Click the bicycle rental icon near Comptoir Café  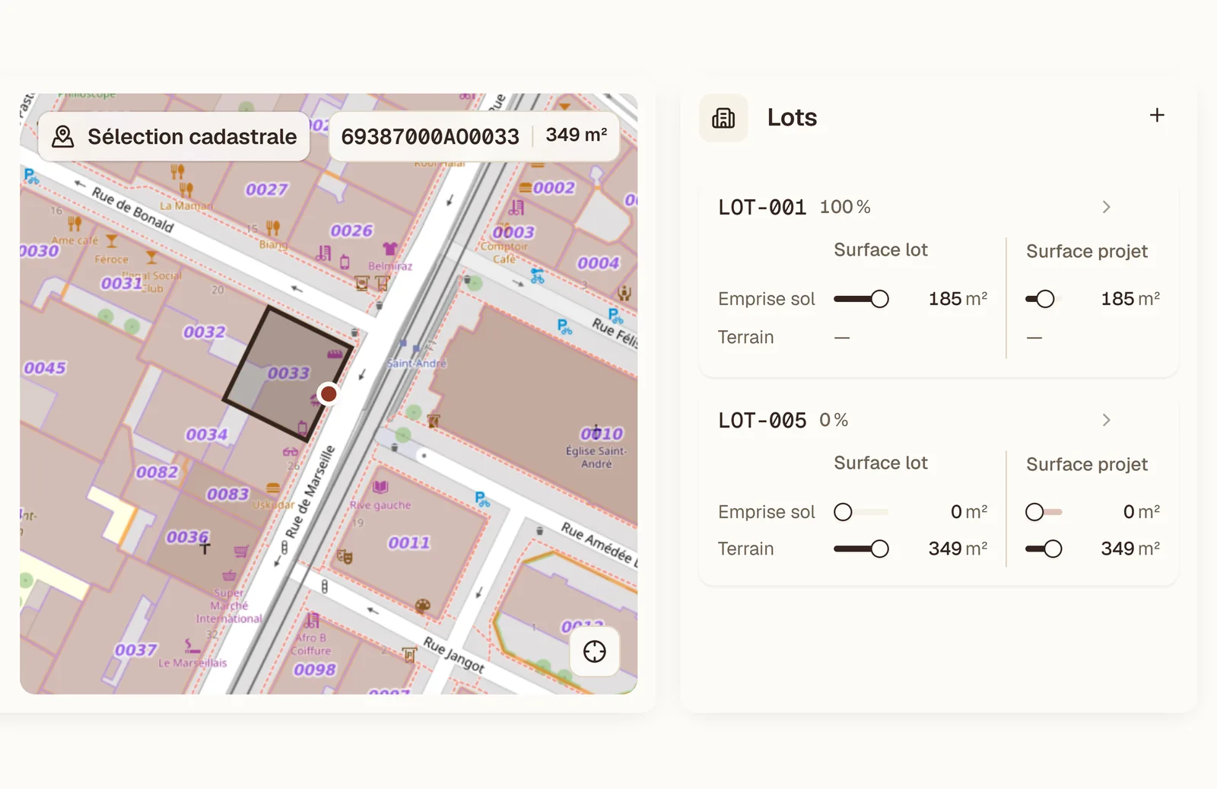point(538,275)
